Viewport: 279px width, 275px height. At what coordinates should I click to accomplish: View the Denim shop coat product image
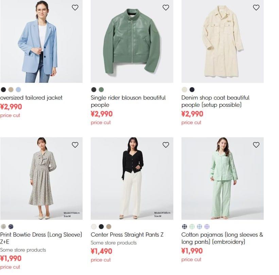tap(223, 42)
